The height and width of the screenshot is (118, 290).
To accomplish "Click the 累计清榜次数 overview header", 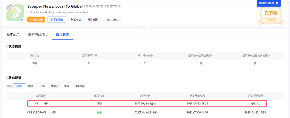I will tap(145, 55).
